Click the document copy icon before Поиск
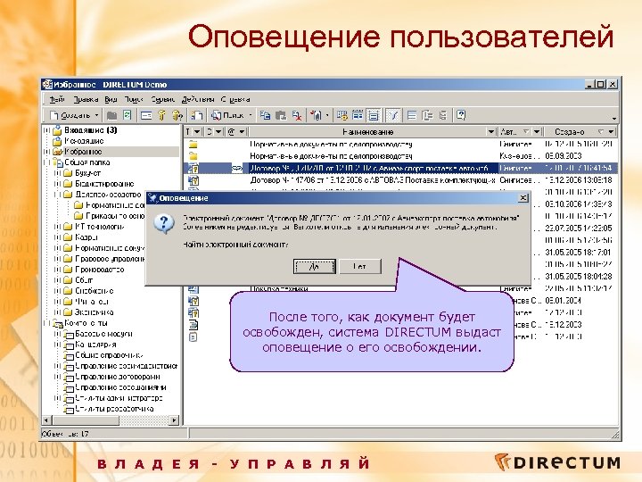The width and height of the screenshot is (642, 482). pos(197,115)
